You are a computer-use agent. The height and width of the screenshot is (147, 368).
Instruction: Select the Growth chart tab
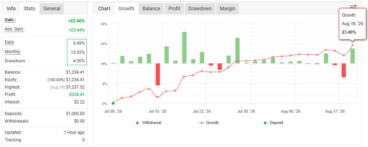[126, 9]
